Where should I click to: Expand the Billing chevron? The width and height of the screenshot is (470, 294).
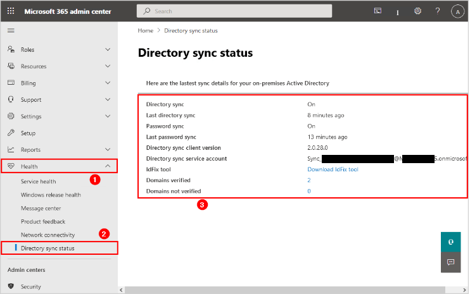(x=108, y=83)
